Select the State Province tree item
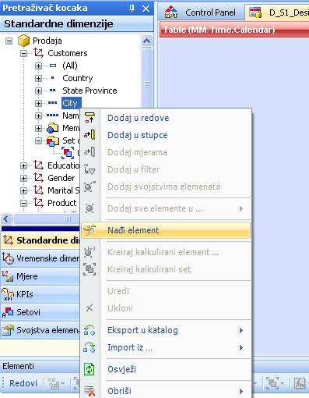Viewport: 309px width, 398px height. (x=90, y=91)
